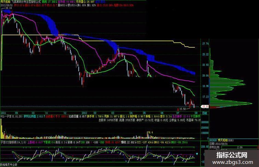Click price axis label 20.84
The image size is (259, 167).
[205, 76]
